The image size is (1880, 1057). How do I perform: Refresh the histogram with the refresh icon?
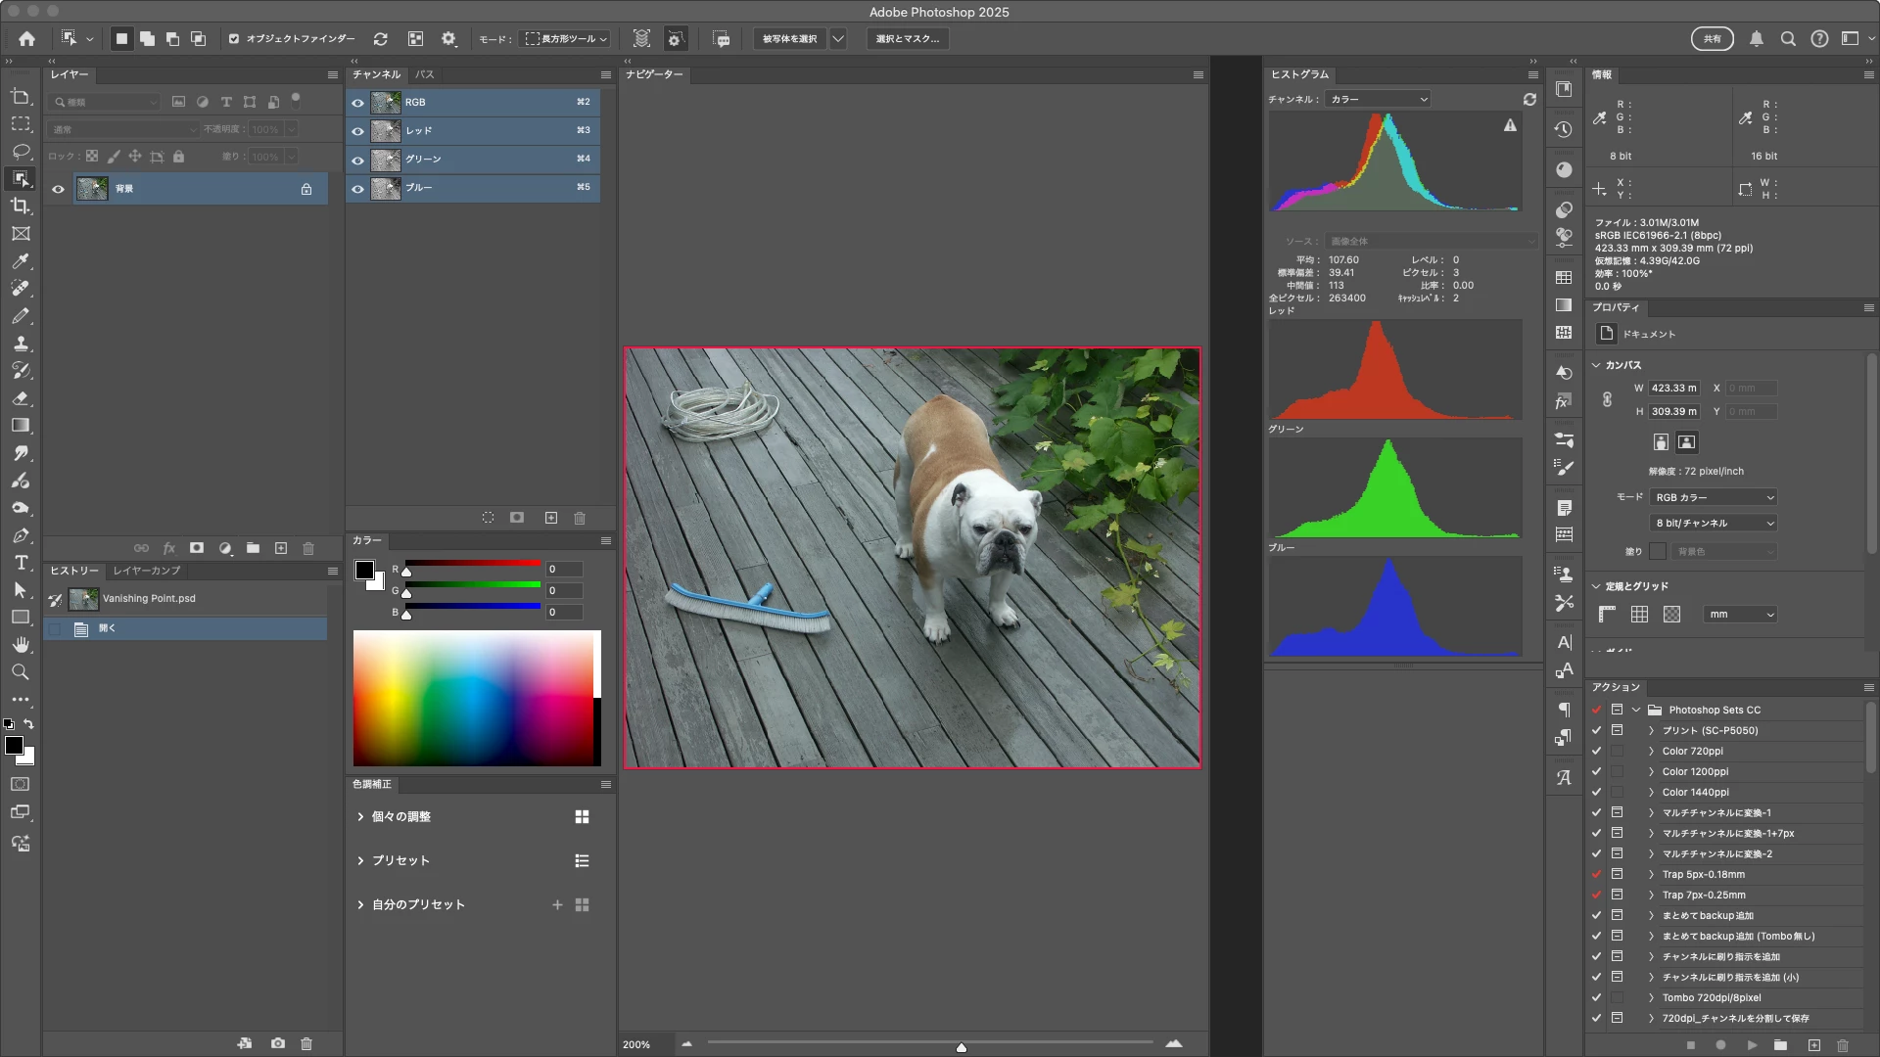1529,99
